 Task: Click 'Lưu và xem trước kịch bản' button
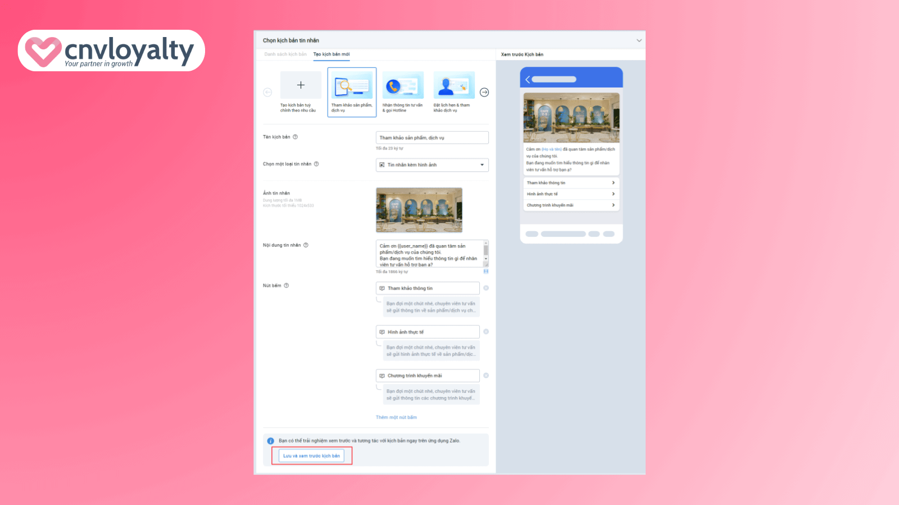[x=311, y=456]
